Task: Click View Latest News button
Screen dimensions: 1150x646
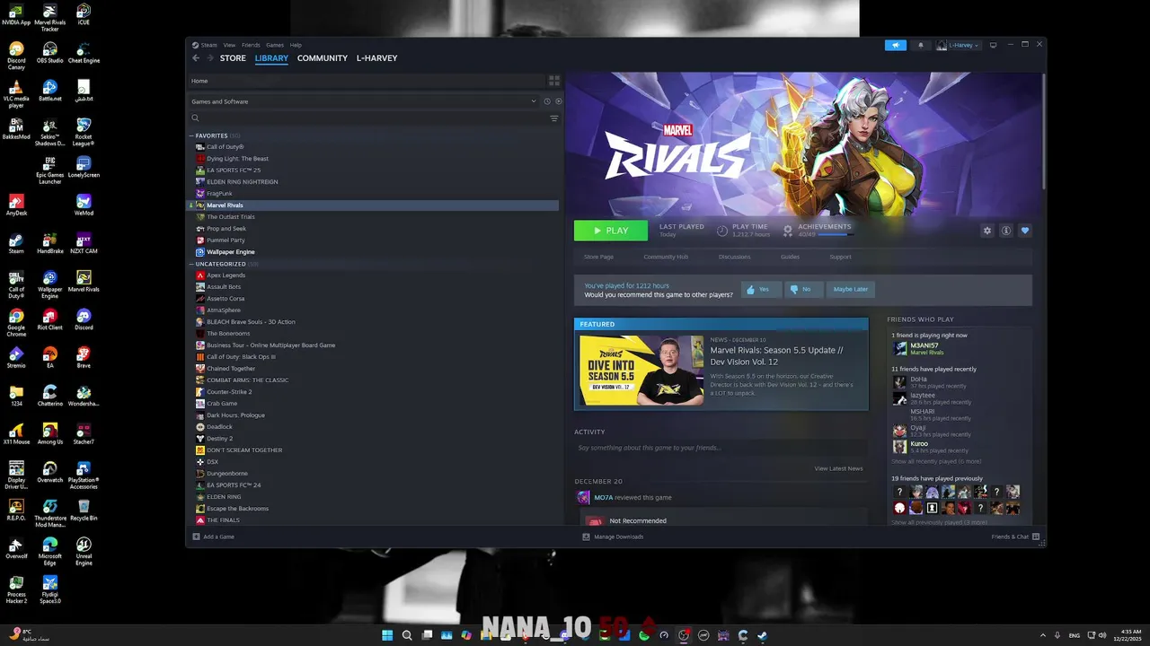Action: click(838, 468)
